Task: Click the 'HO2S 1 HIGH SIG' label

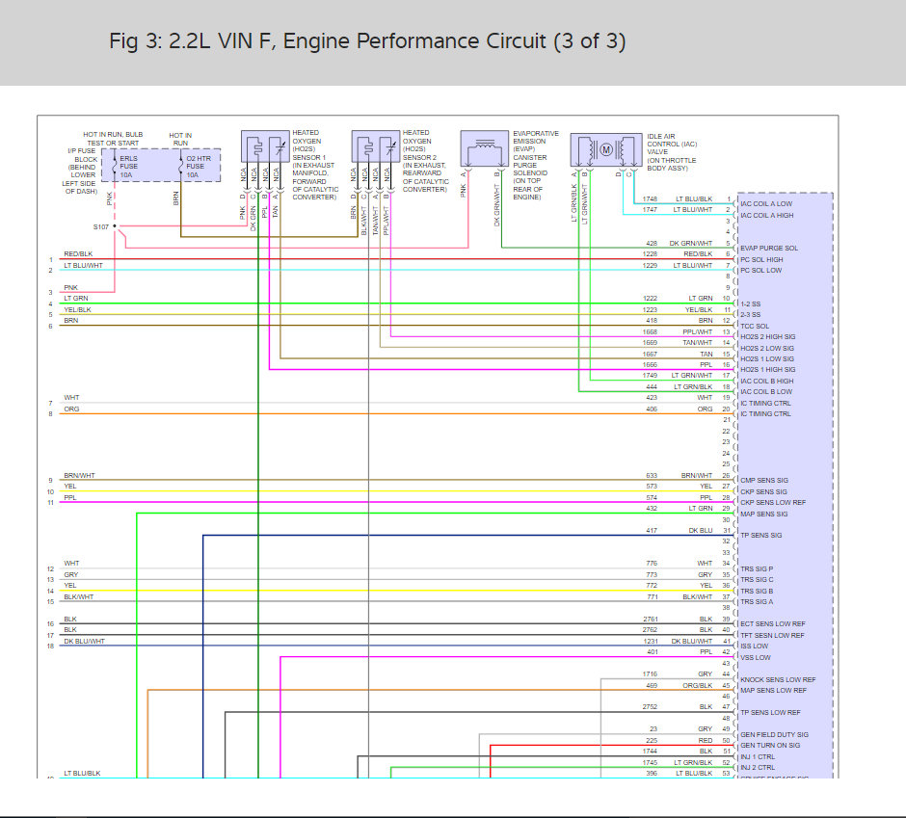Action: [x=768, y=370]
